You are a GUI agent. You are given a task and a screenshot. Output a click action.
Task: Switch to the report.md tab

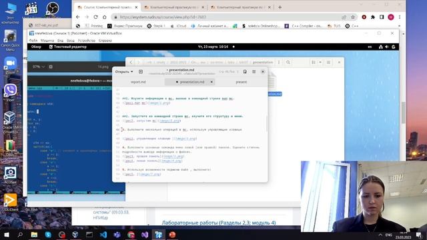(x=138, y=82)
